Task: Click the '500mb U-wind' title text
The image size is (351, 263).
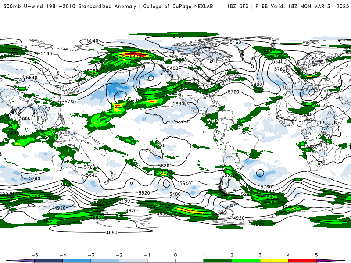Action: (23, 6)
